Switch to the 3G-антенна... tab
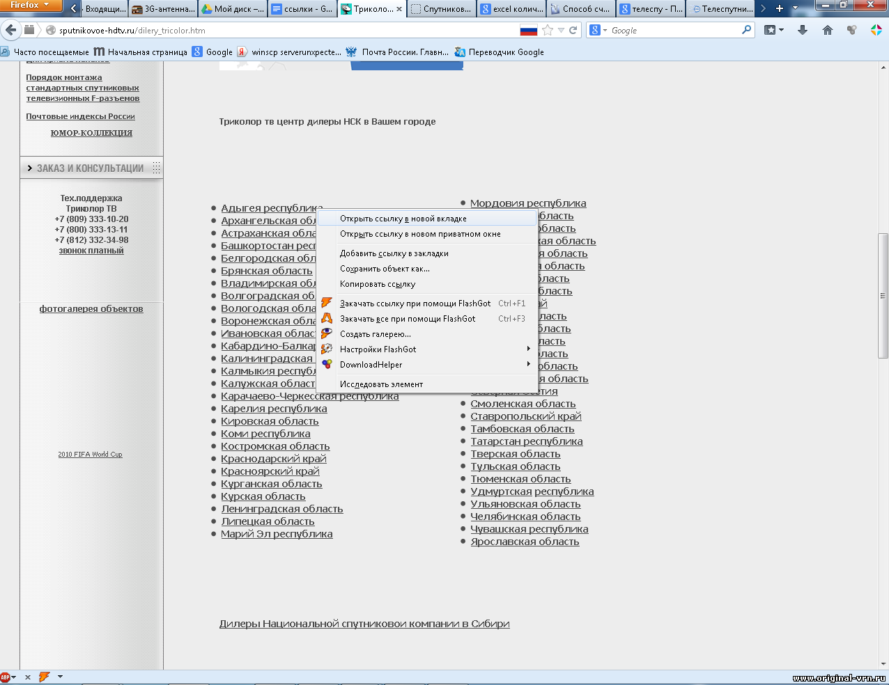Viewport: 889px width, 685px height. 163,9
